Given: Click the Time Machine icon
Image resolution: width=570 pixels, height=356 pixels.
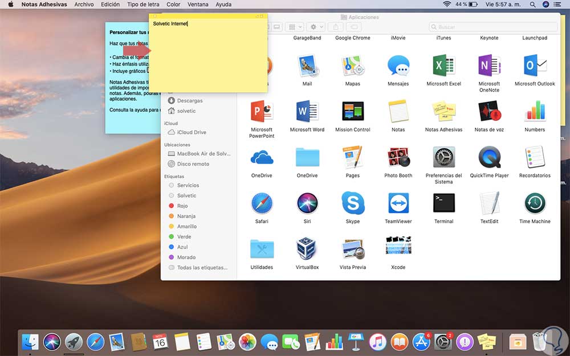Looking at the screenshot, I should [535, 203].
